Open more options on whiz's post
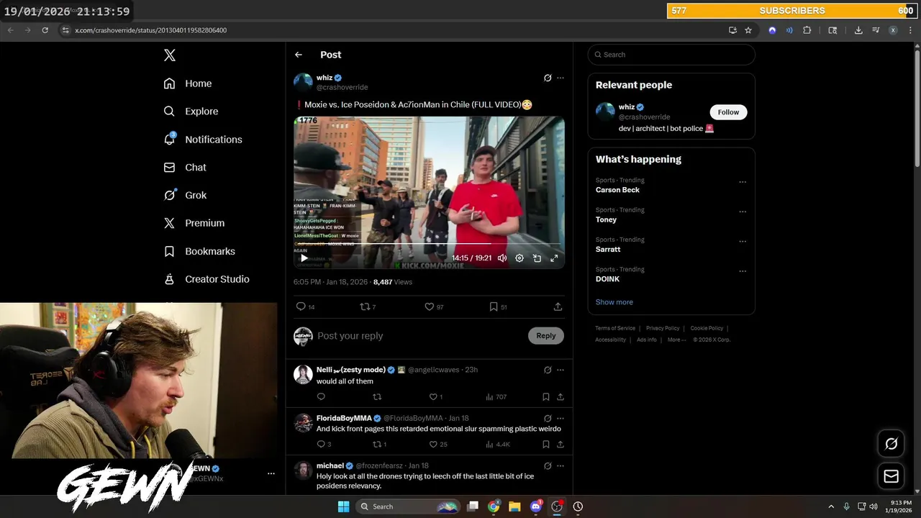Screen dimensions: 921x518 point(561,78)
